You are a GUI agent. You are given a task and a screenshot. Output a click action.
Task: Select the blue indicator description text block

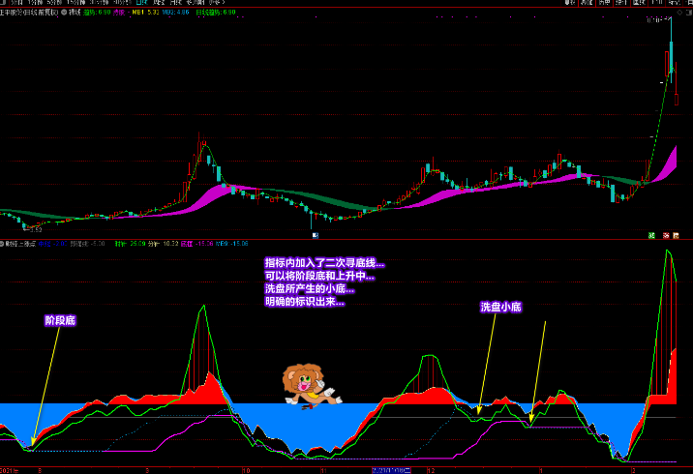point(324,282)
